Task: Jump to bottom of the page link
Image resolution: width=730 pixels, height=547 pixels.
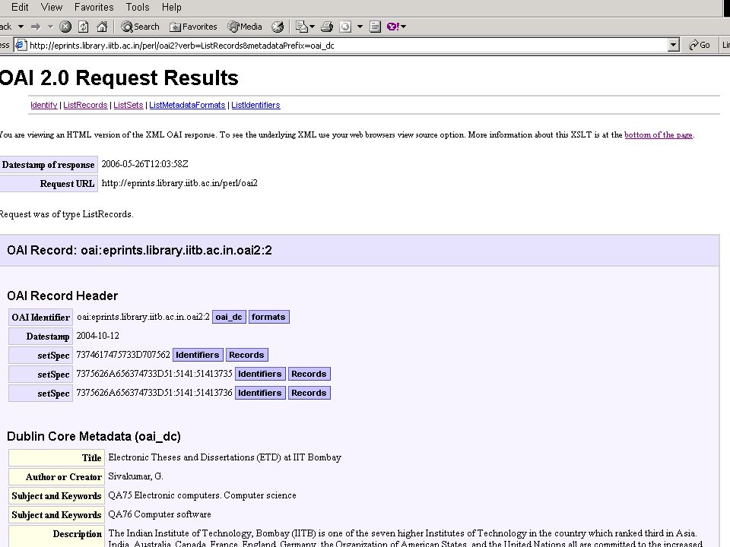Action: [659, 135]
